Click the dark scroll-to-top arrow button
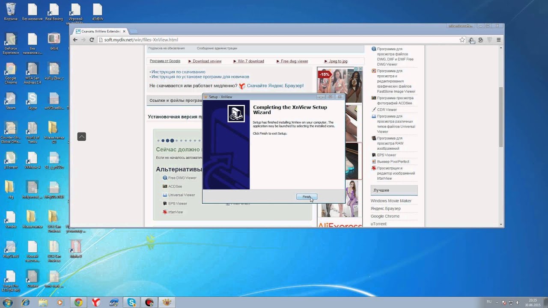 pos(81,136)
